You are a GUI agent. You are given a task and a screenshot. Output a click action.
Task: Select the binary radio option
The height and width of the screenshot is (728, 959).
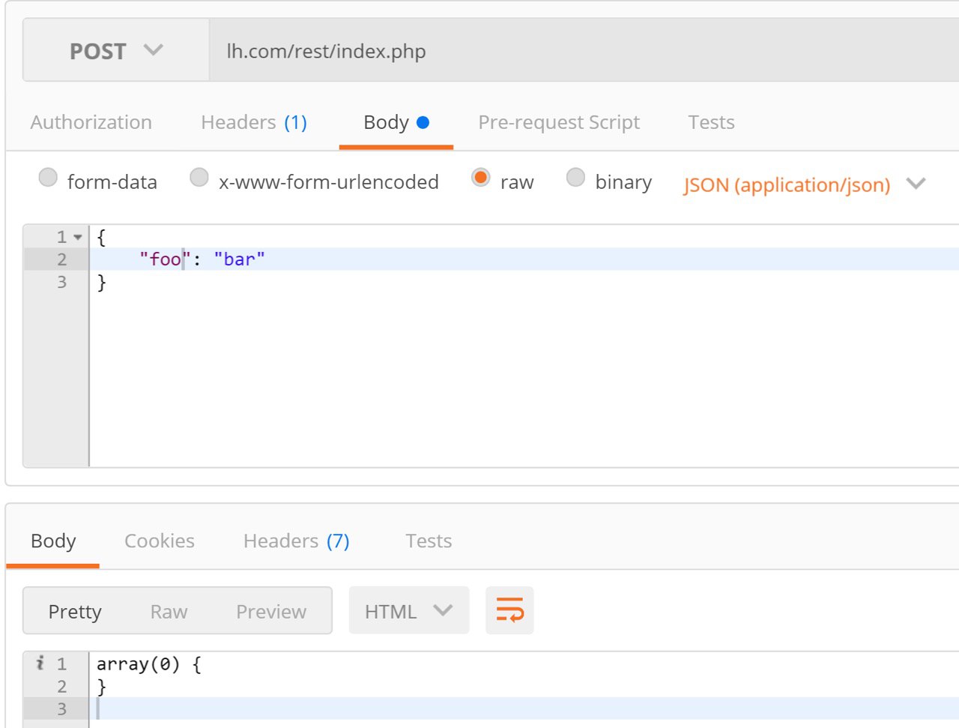575,178
